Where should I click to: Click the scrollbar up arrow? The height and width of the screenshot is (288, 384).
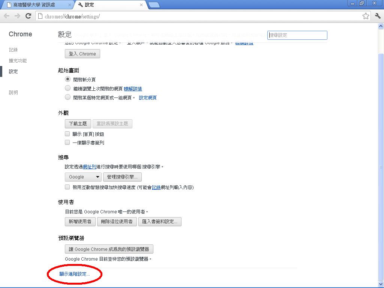coord(381,26)
